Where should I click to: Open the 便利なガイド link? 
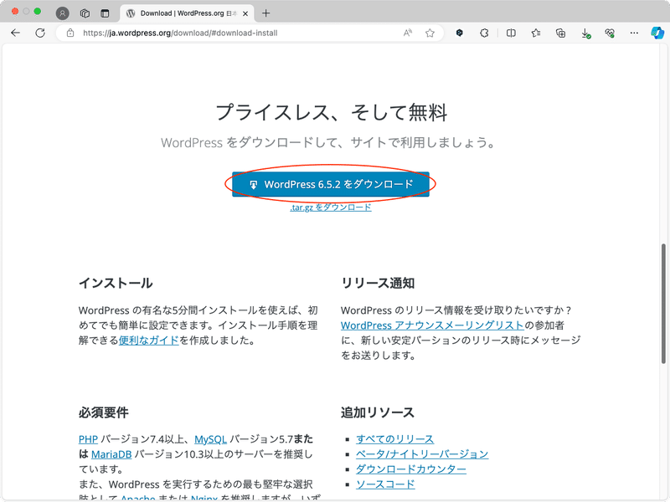(x=149, y=341)
